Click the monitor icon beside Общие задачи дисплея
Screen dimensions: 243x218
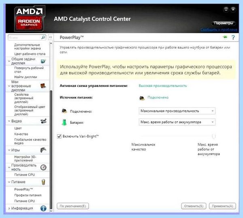43,61
